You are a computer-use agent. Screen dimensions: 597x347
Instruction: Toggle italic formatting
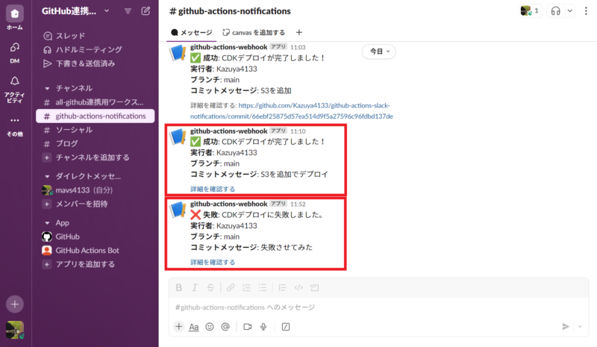[x=195, y=287]
